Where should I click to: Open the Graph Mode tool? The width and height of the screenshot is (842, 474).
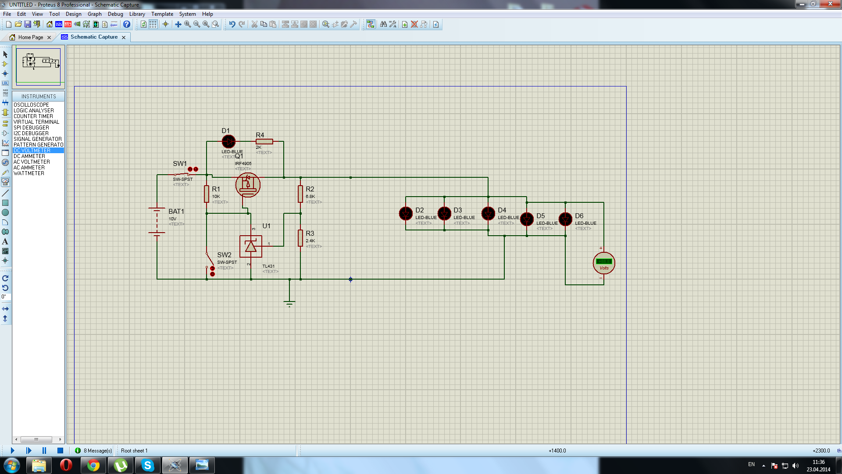coord(5,143)
